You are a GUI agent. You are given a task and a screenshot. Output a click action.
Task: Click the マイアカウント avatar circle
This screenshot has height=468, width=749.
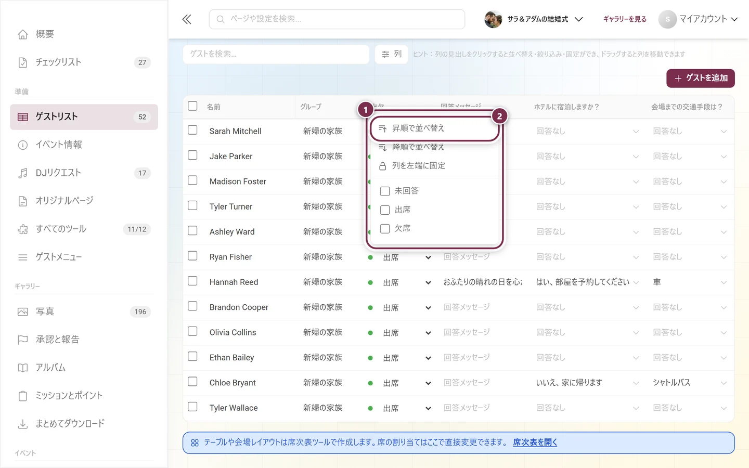click(x=667, y=19)
